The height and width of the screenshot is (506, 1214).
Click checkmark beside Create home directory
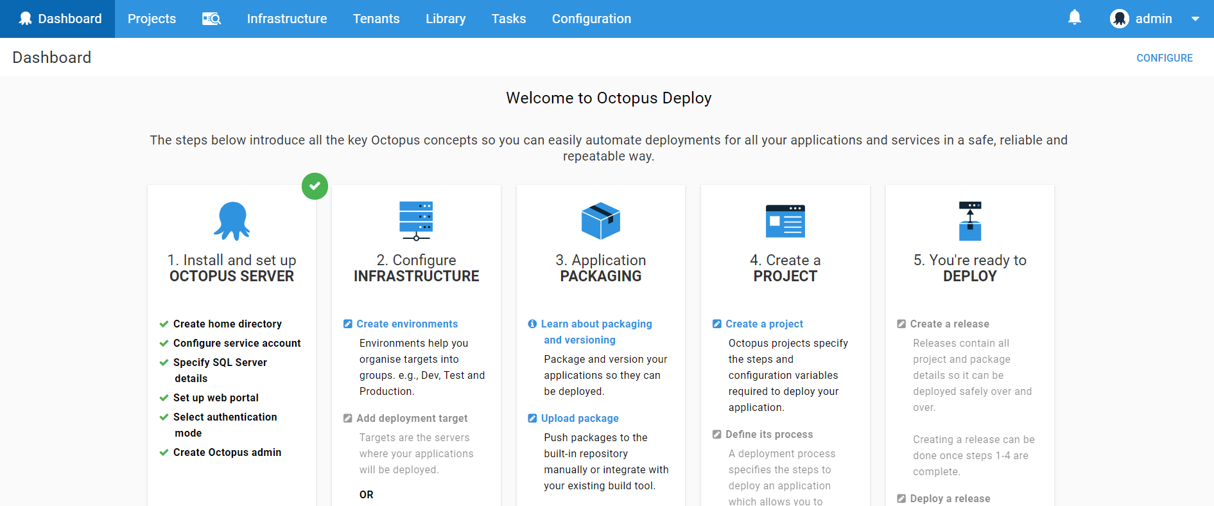tap(164, 324)
